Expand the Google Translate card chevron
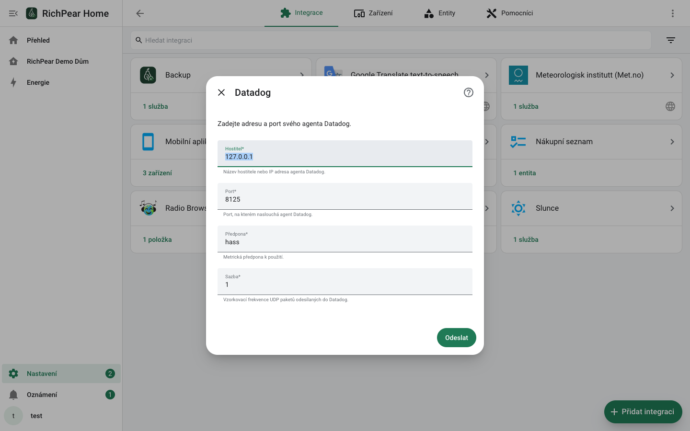The height and width of the screenshot is (431, 690). point(487,75)
